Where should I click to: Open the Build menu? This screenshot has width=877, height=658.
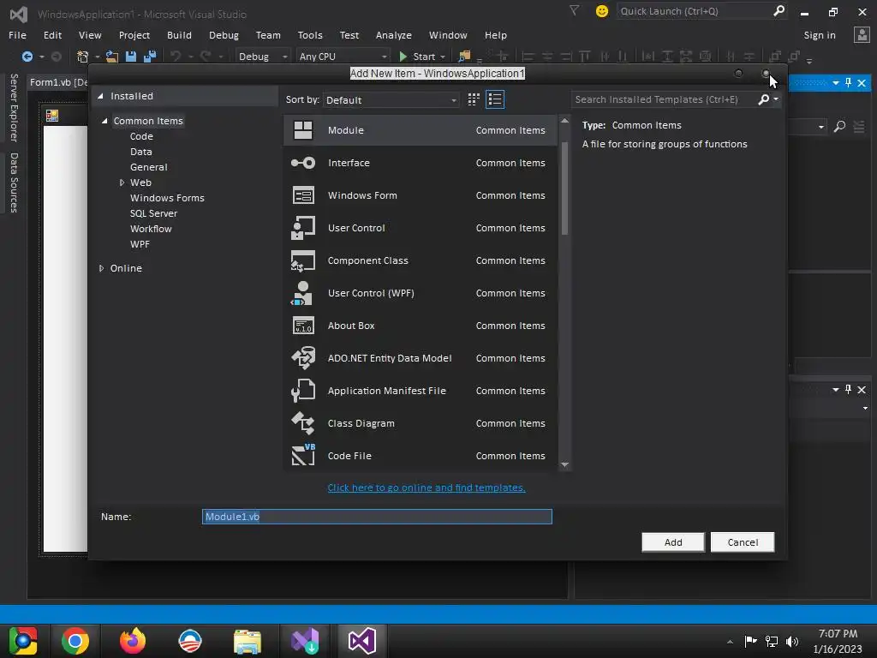coord(179,34)
